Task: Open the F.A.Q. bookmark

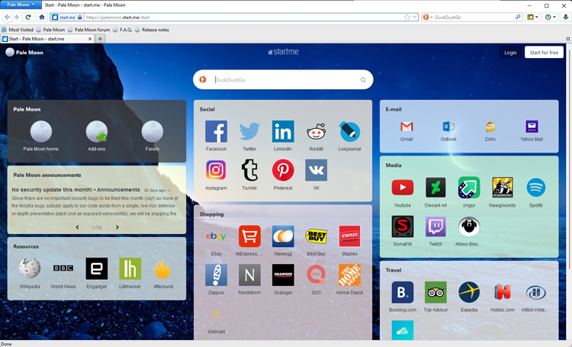Action: (x=123, y=30)
